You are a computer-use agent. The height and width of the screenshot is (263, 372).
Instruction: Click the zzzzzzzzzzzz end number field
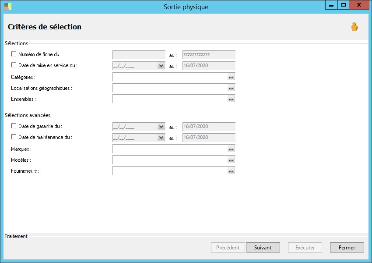pyautogui.click(x=209, y=55)
